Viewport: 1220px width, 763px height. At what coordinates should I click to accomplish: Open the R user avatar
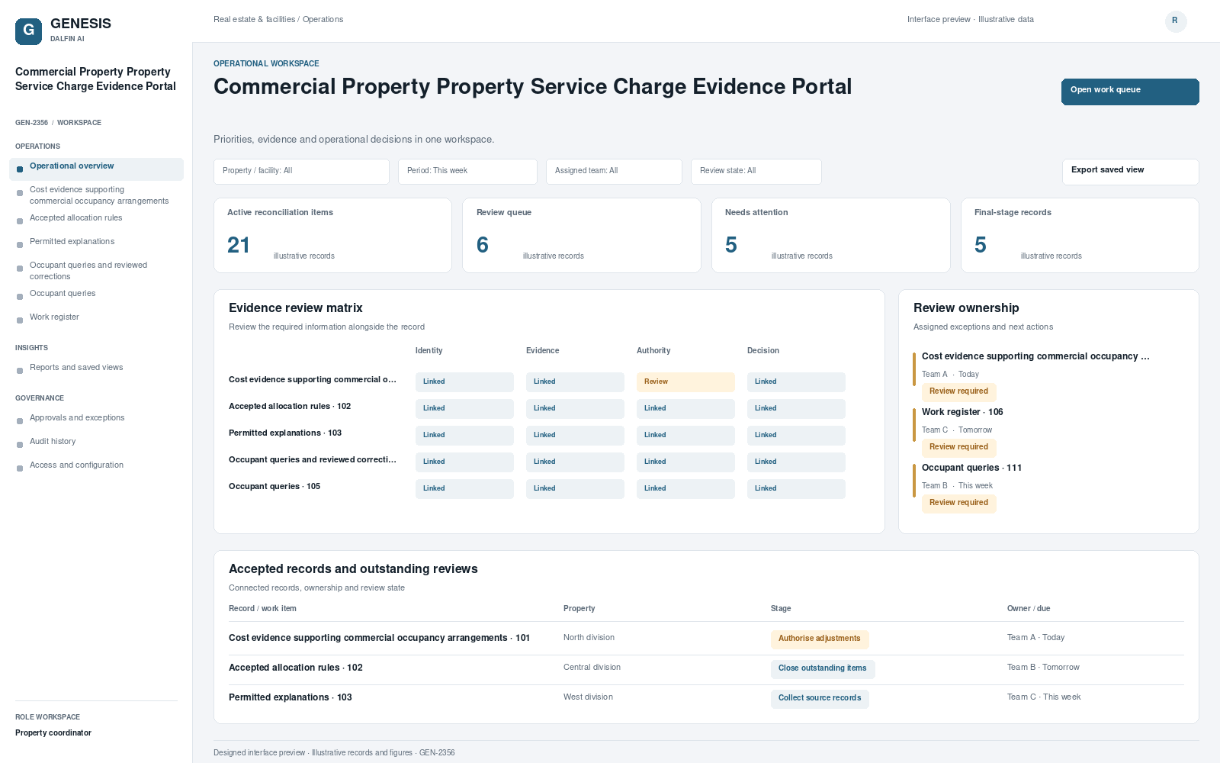pyautogui.click(x=1176, y=21)
